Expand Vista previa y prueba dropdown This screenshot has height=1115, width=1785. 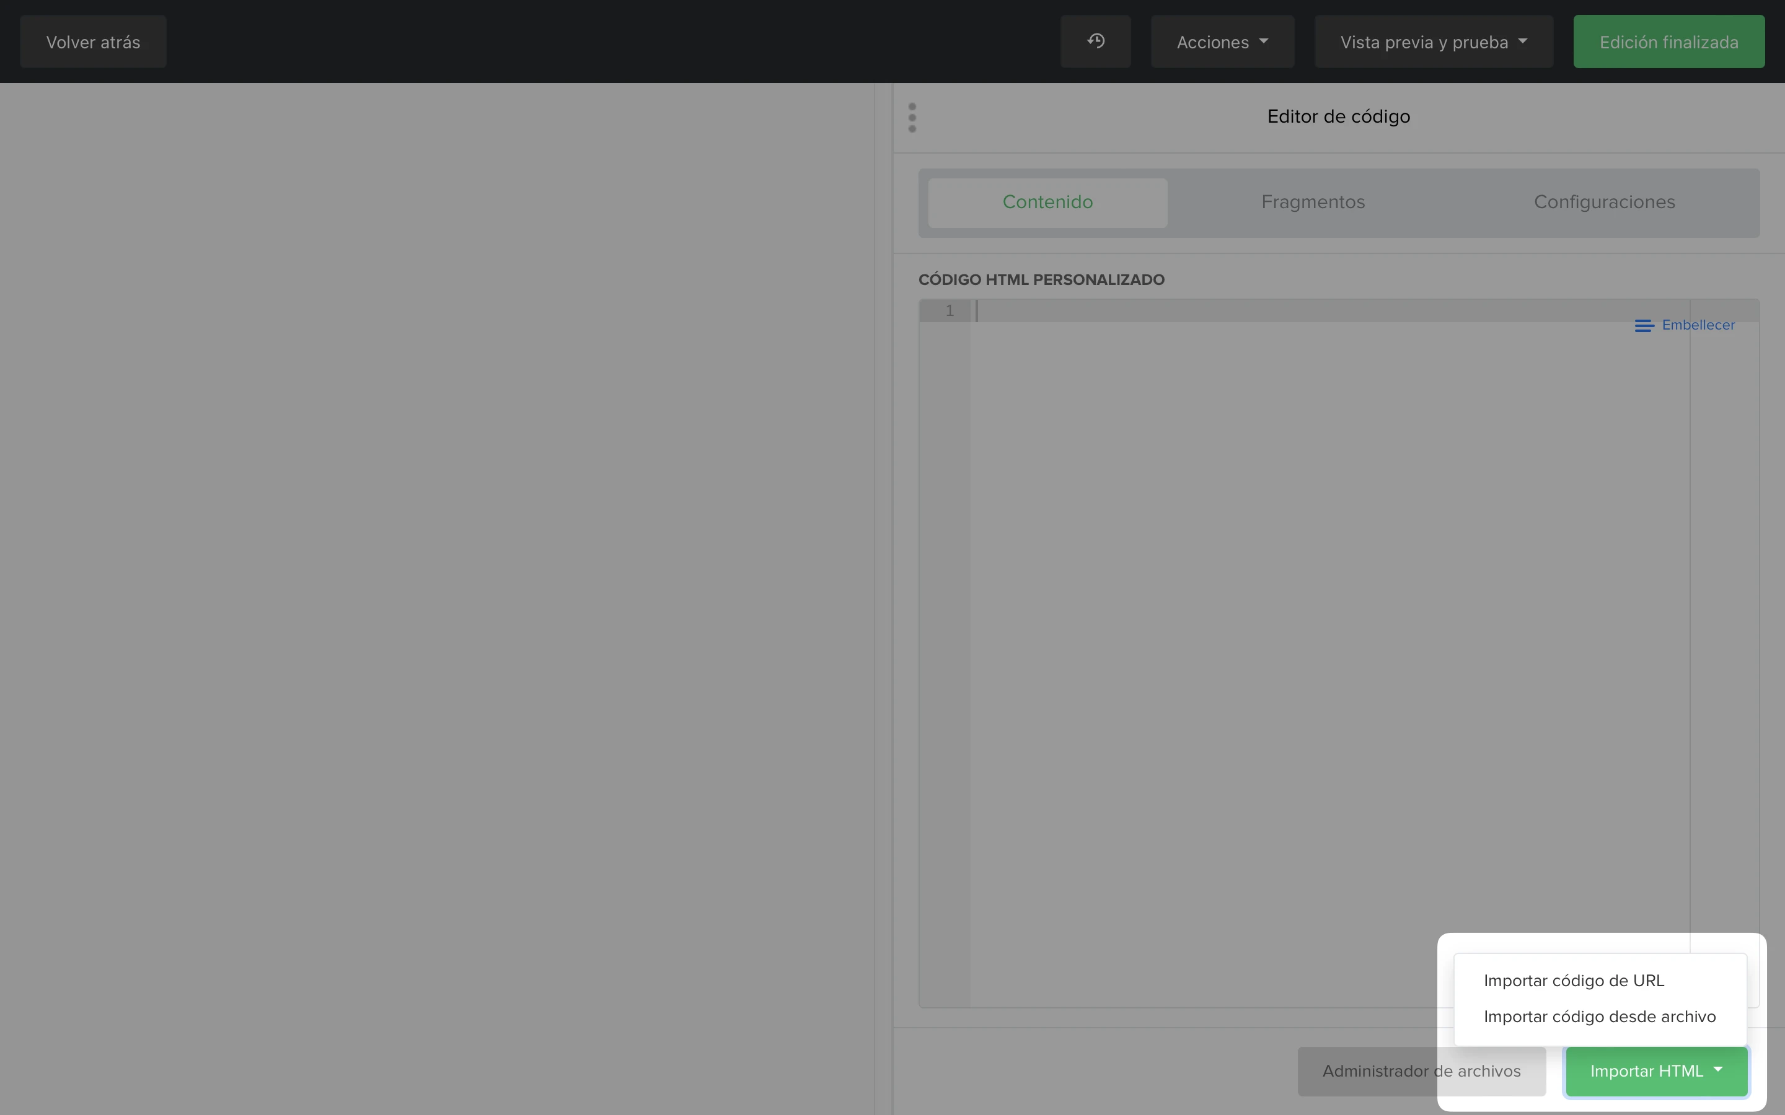point(1433,42)
